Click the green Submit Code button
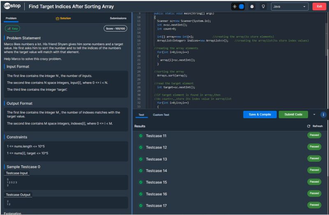This screenshot has height=215, width=329. click(x=293, y=114)
